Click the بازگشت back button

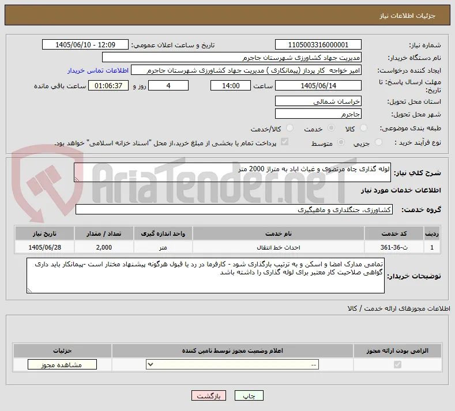[x=209, y=396]
